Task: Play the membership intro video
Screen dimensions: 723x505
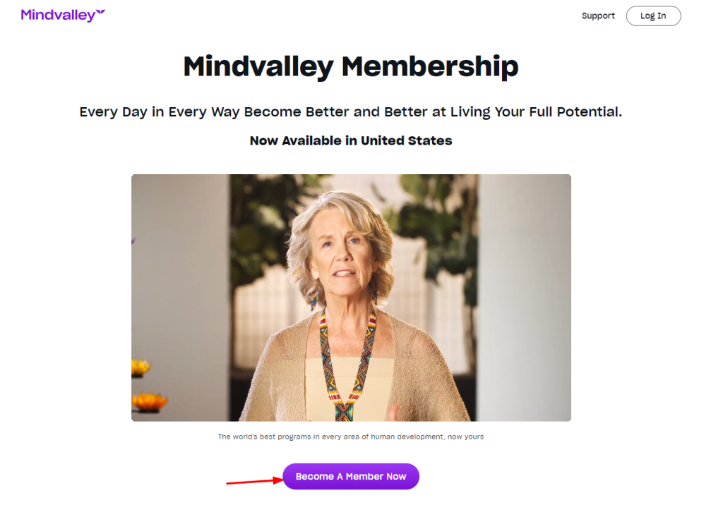Action: coord(351,298)
